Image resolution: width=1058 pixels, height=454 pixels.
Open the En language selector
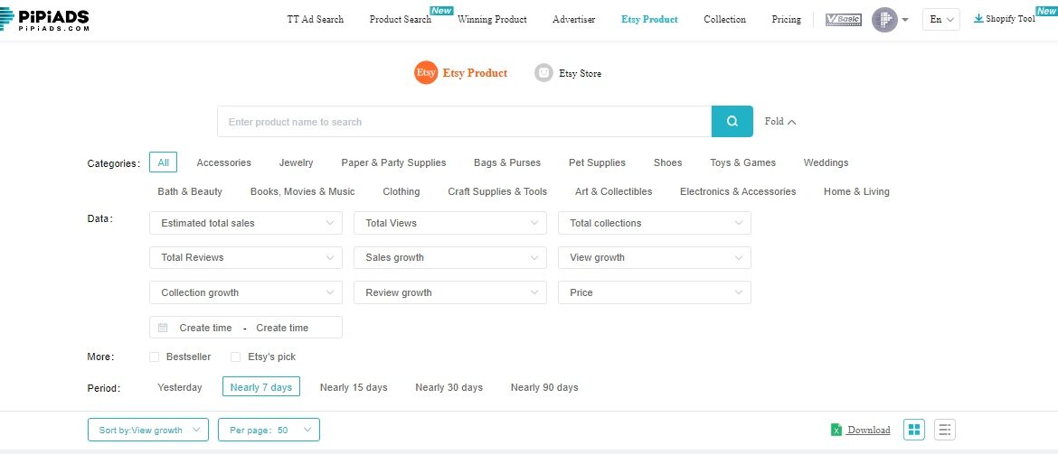941,20
